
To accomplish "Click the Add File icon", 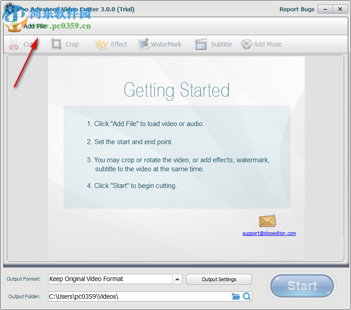I will pyautogui.click(x=14, y=26).
